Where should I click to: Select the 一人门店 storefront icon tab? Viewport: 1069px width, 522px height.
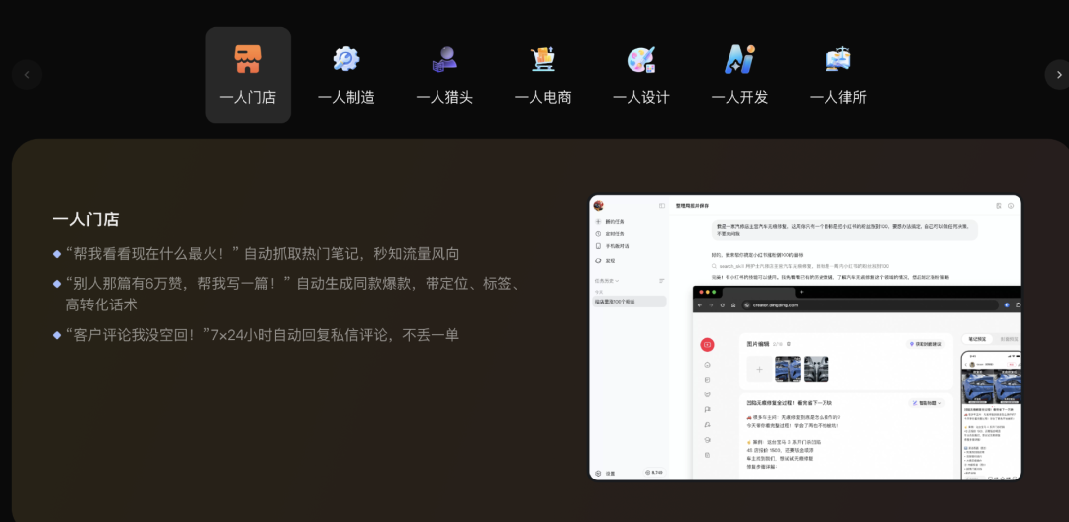coord(247,60)
